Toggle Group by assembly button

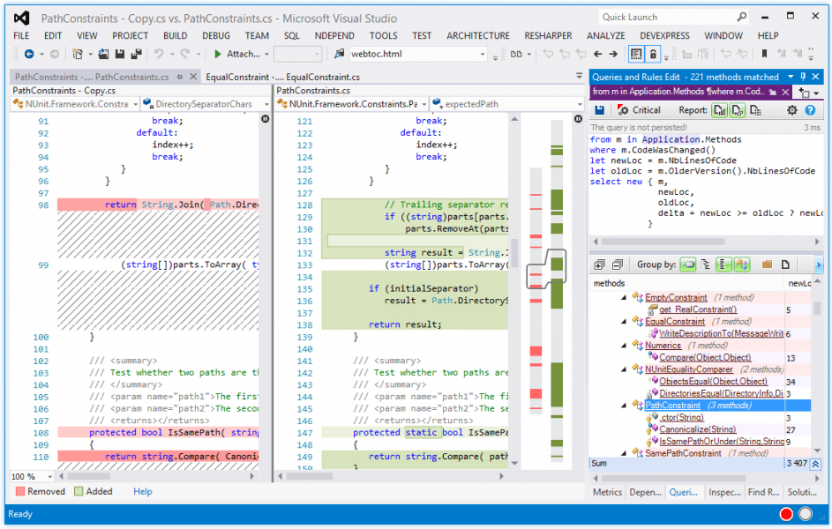point(688,264)
